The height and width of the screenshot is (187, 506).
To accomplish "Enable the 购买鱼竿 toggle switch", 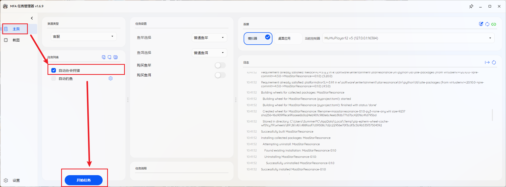I will coord(220,65).
